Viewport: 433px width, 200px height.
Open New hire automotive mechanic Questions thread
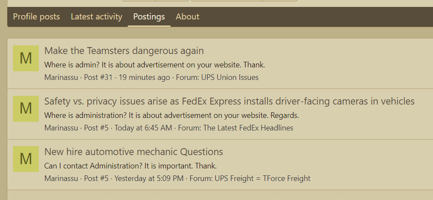click(134, 152)
